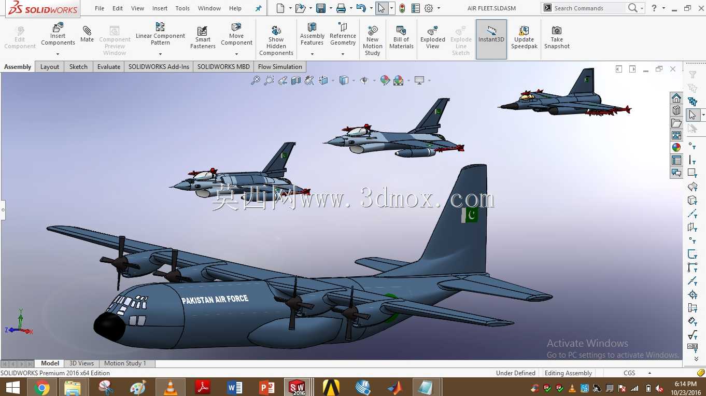This screenshot has height=396, width=706.
Task: Click Update Speedpak
Action: tap(524, 37)
